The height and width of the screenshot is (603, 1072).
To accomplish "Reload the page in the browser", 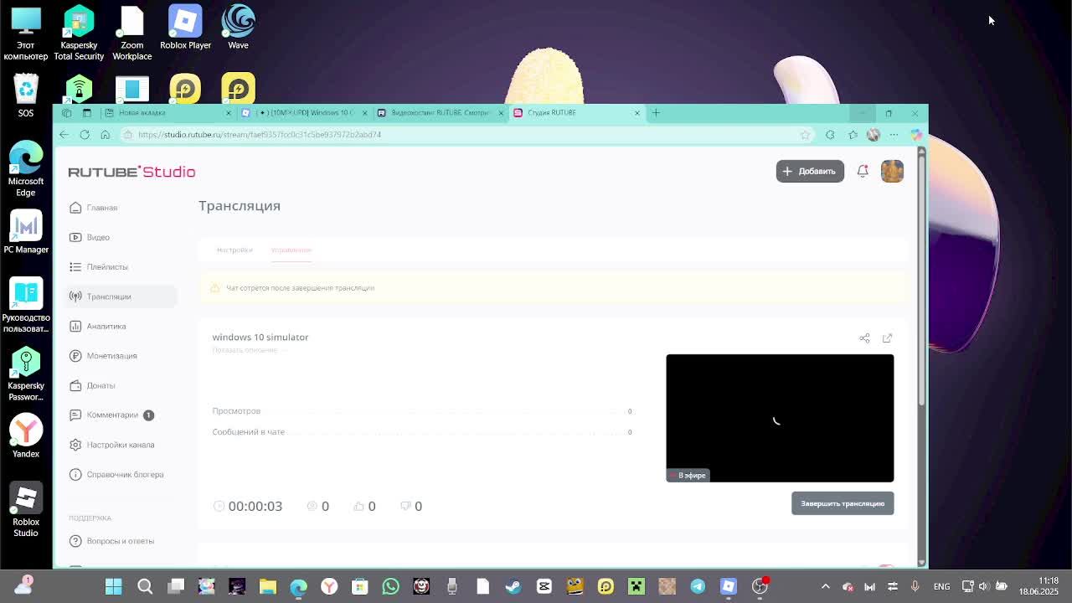I will point(85,134).
